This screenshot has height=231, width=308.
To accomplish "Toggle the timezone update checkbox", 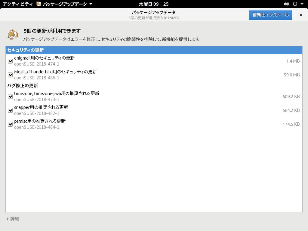I will (x=10, y=97).
